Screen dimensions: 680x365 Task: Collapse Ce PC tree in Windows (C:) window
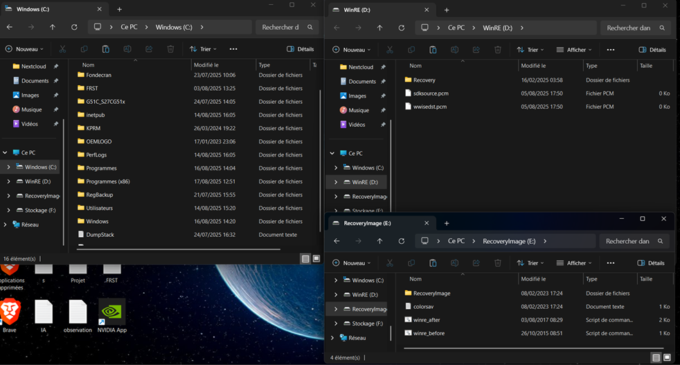6,153
